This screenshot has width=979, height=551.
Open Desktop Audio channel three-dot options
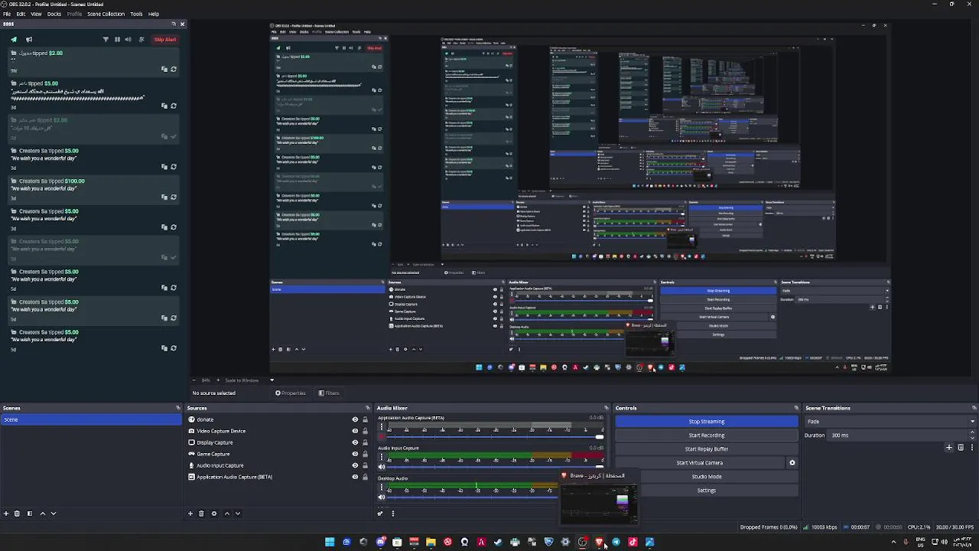click(382, 487)
